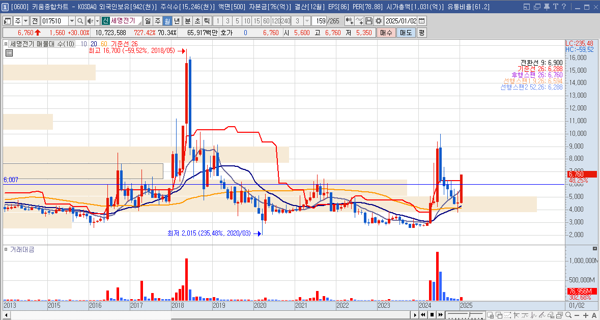The height and width of the screenshot is (320, 600).
Task: Click the indicator line tool icon
Action: pos(359,21)
